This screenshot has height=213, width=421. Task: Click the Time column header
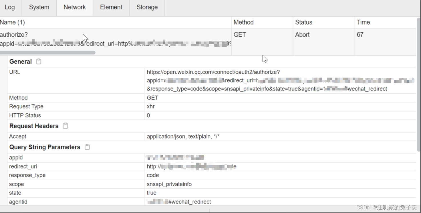click(x=386, y=22)
